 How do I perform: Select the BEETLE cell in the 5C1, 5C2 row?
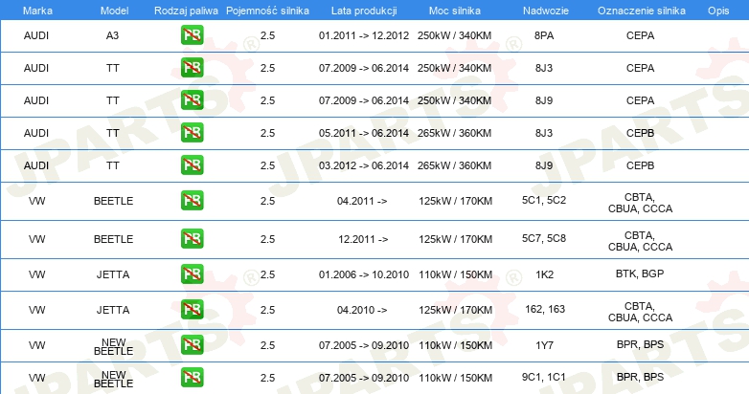click(x=113, y=201)
